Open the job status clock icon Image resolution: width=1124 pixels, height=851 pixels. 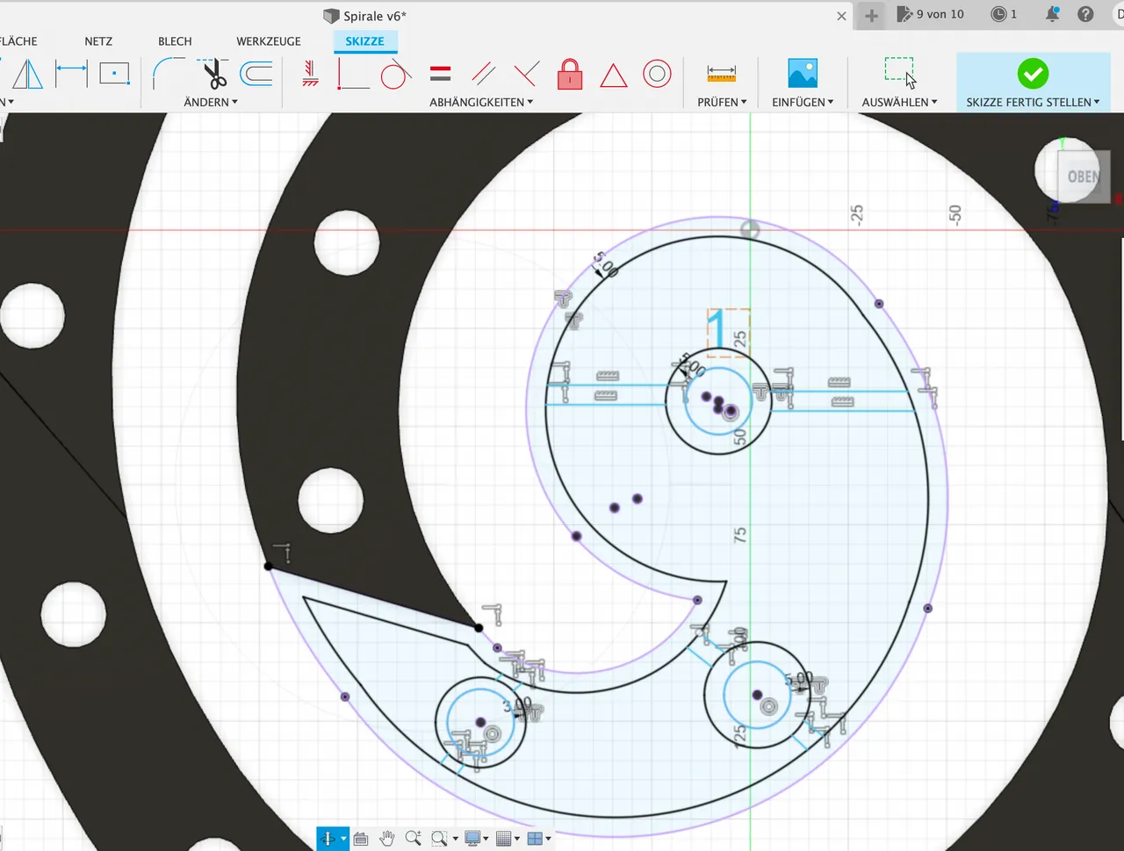998,14
